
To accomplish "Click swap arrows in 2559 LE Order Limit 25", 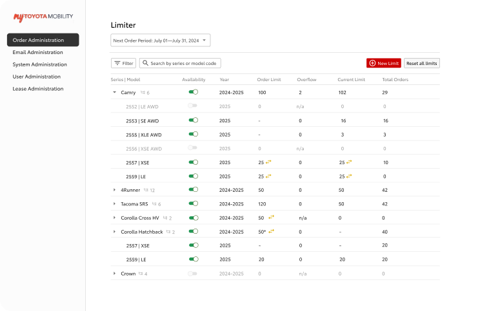I will [x=268, y=176].
